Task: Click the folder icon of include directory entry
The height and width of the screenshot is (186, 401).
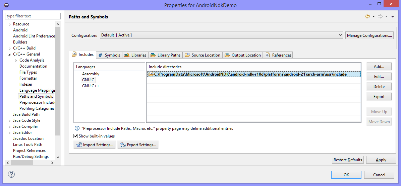Action: click(x=151, y=74)
